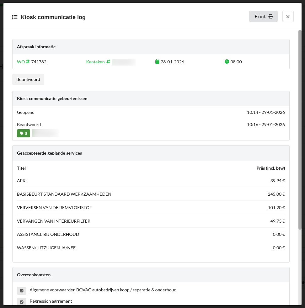
Task: Click the green clock icon
Action: point(227,62)
